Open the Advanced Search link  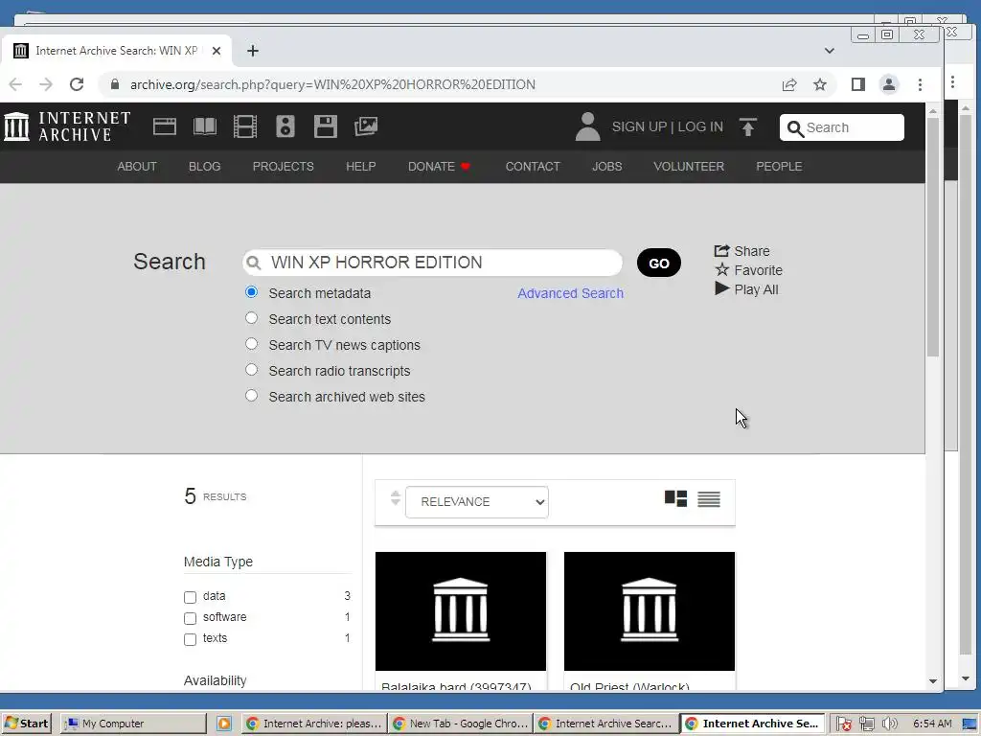click(570, 293)
